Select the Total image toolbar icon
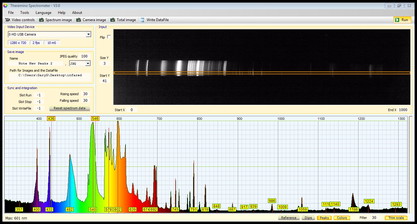Screen dimensions: 417x224 pos(113,20)
